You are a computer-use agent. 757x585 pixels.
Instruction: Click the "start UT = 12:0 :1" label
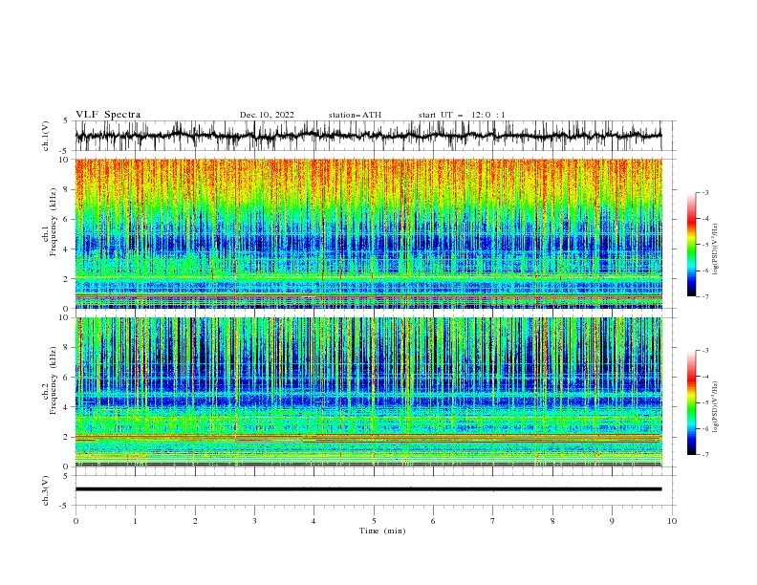tap(462, 115)
